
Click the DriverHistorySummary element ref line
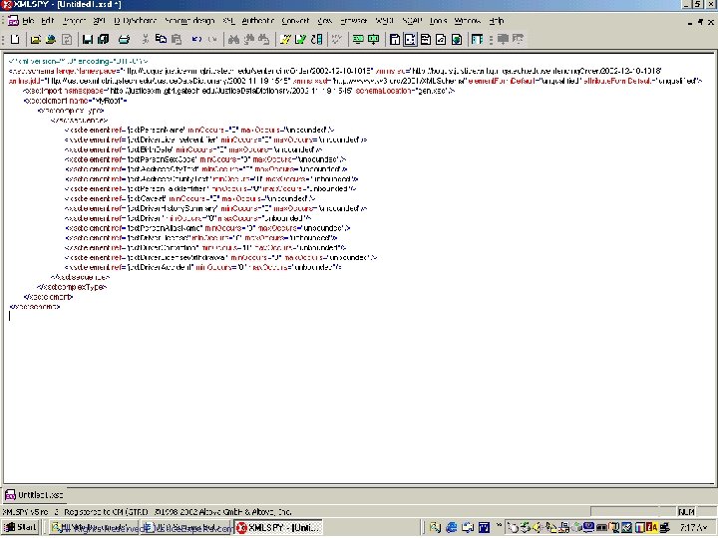point(216,208)
